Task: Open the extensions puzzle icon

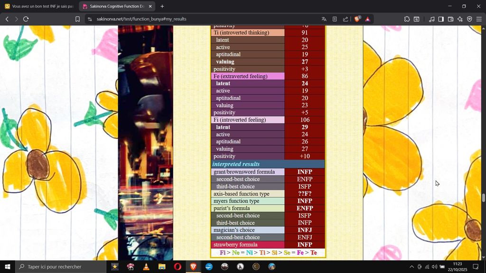Action: pyautogui.click(x=407, y=19)
